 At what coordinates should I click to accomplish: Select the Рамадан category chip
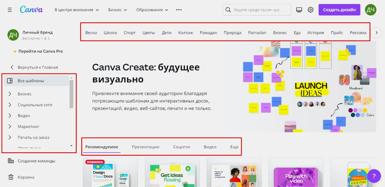[x=208, y=32]
